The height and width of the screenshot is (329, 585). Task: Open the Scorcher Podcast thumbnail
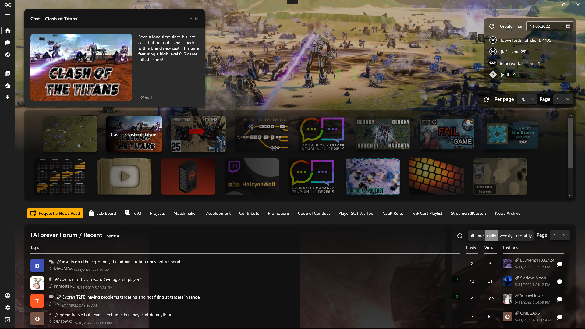coord(373,176)
